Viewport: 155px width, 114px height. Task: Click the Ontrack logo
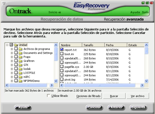tap(21, 11)
